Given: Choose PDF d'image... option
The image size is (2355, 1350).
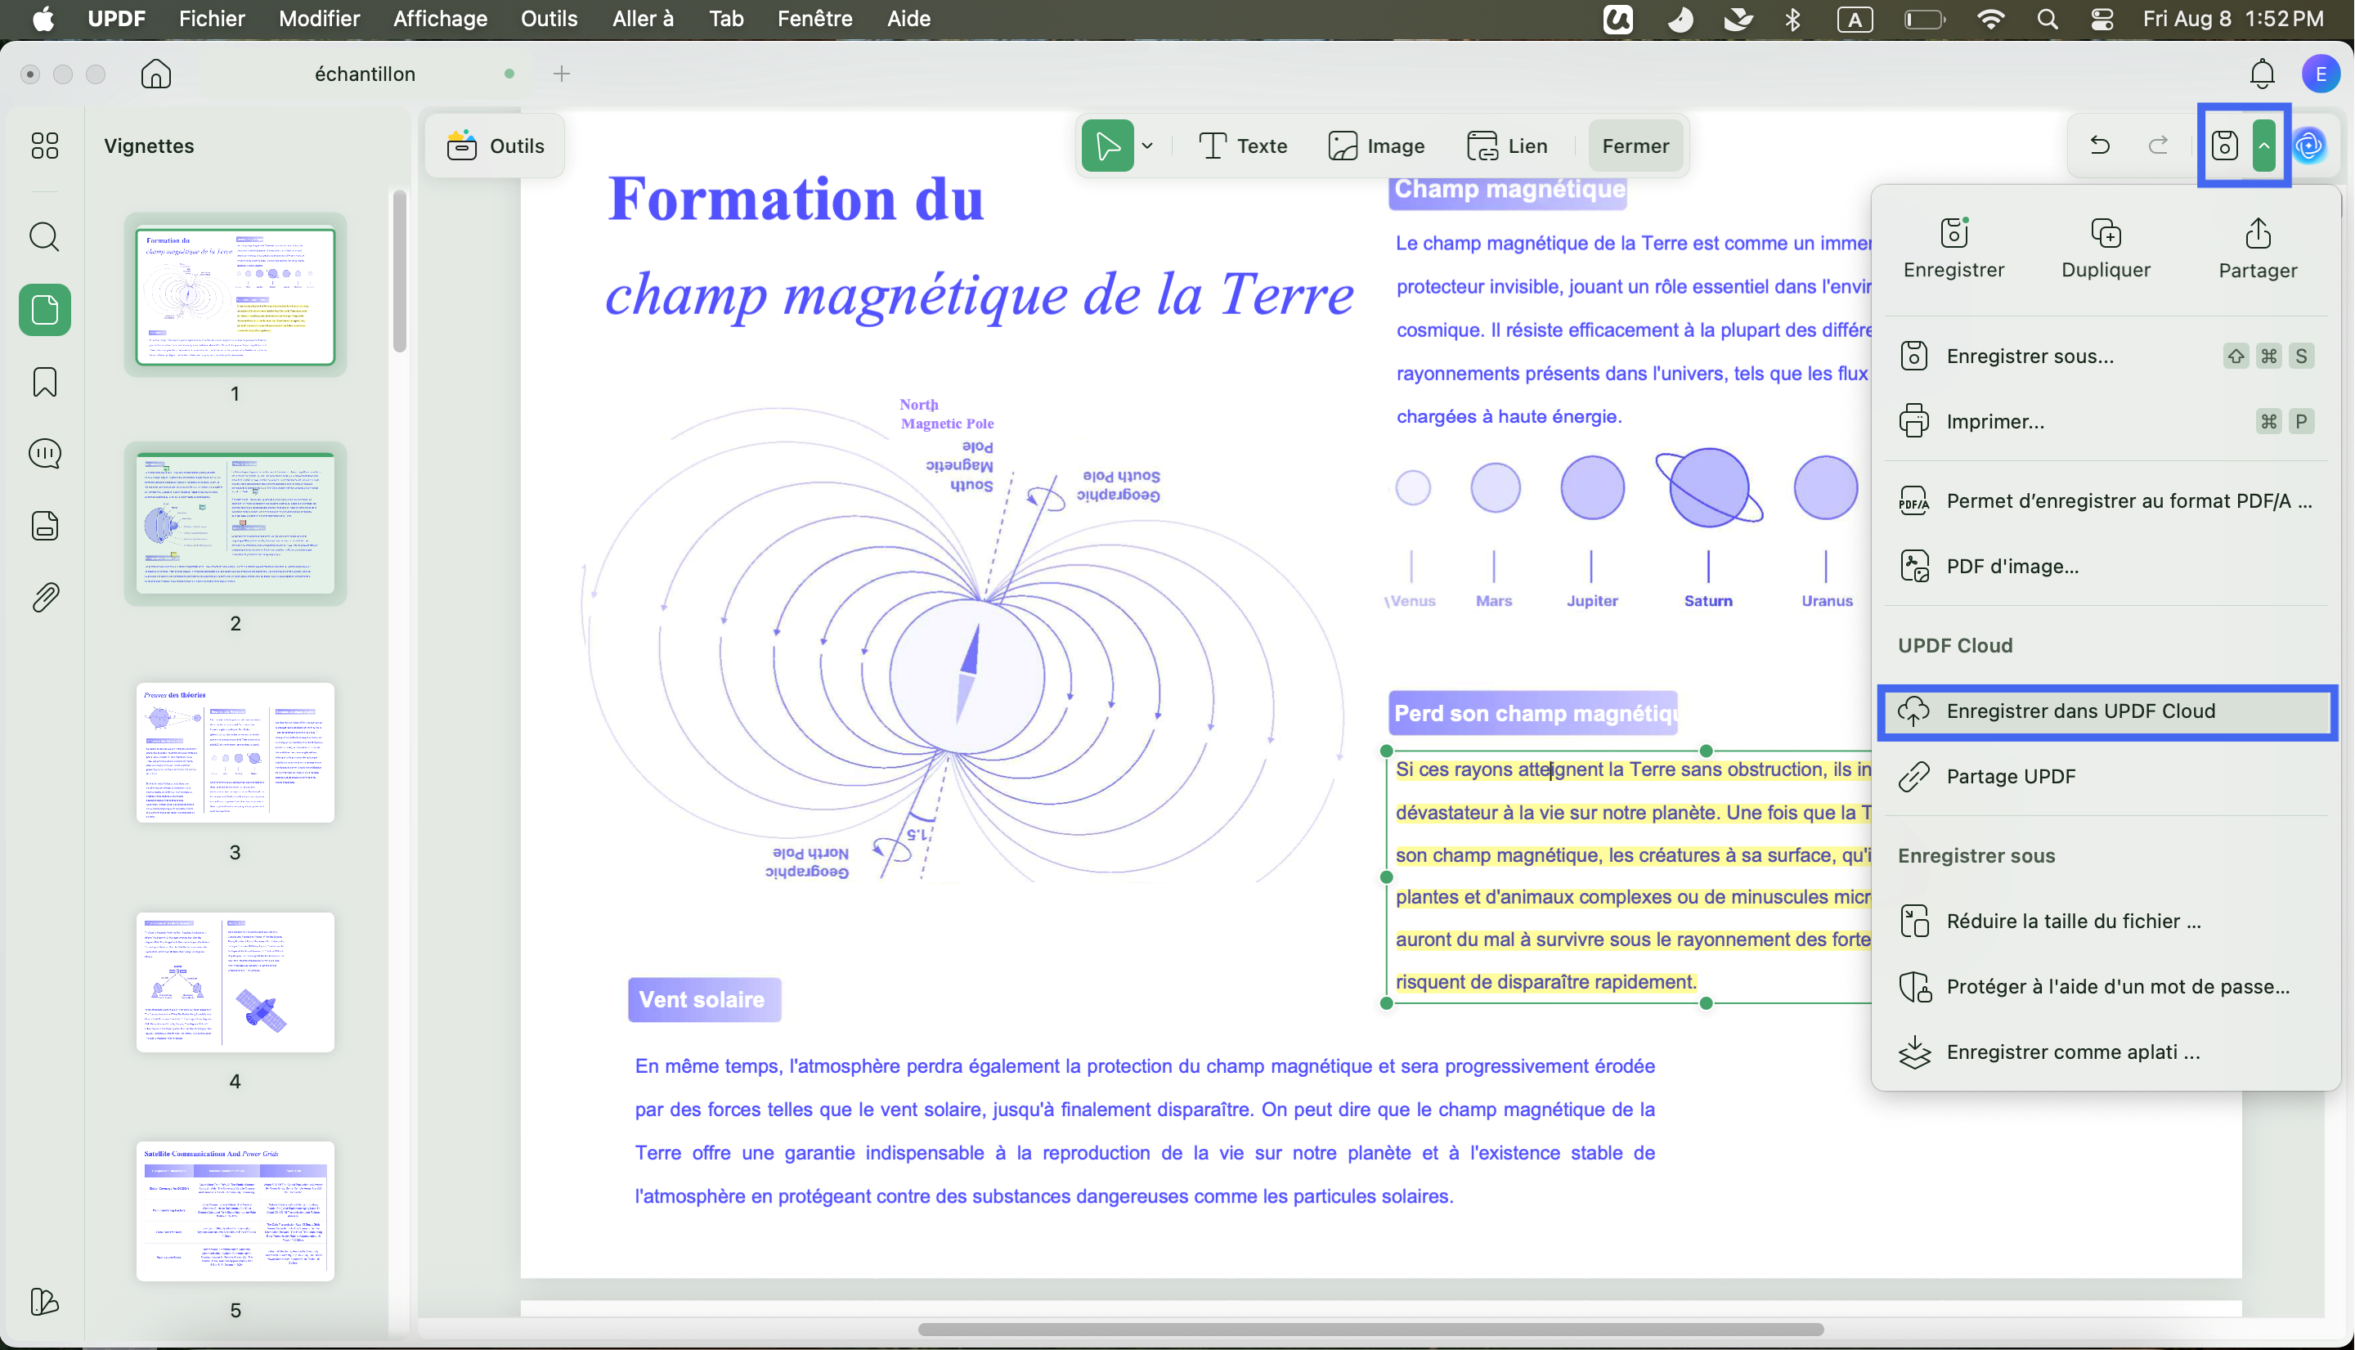Looking at the screenshot, I should (x=2106, y=566).
